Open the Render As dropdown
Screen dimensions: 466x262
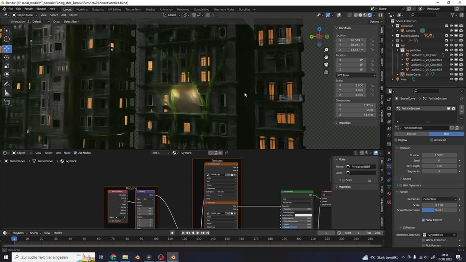pyautogui.click(x=439, y=199)
